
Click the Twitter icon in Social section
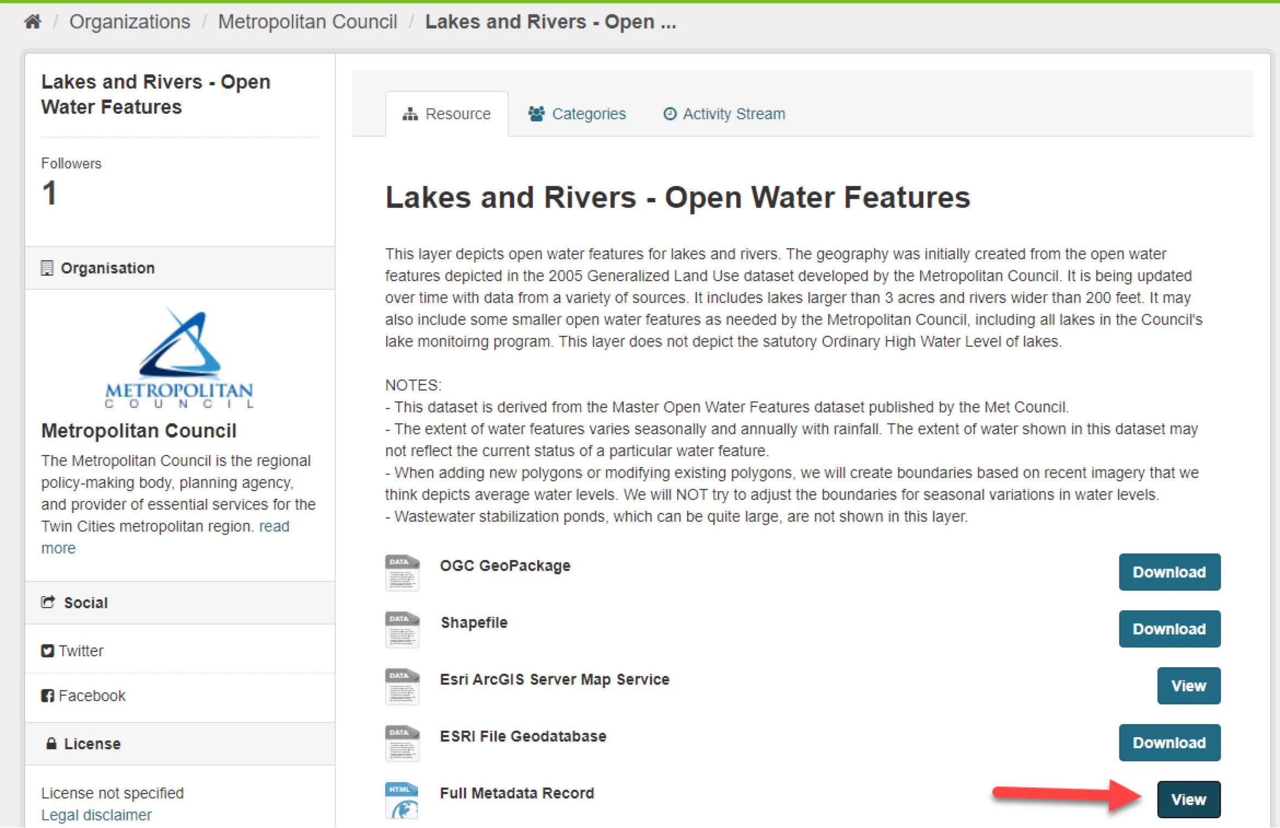pos(48,651)
